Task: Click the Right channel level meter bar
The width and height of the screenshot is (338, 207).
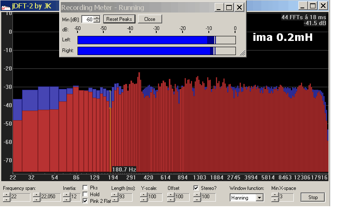Action: pyautogui.click(x=157, y=51)
